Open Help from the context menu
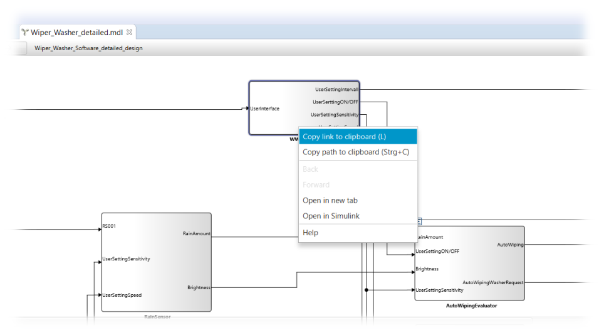Viewport: 604px width, 335px height. (x=358, y=233)
